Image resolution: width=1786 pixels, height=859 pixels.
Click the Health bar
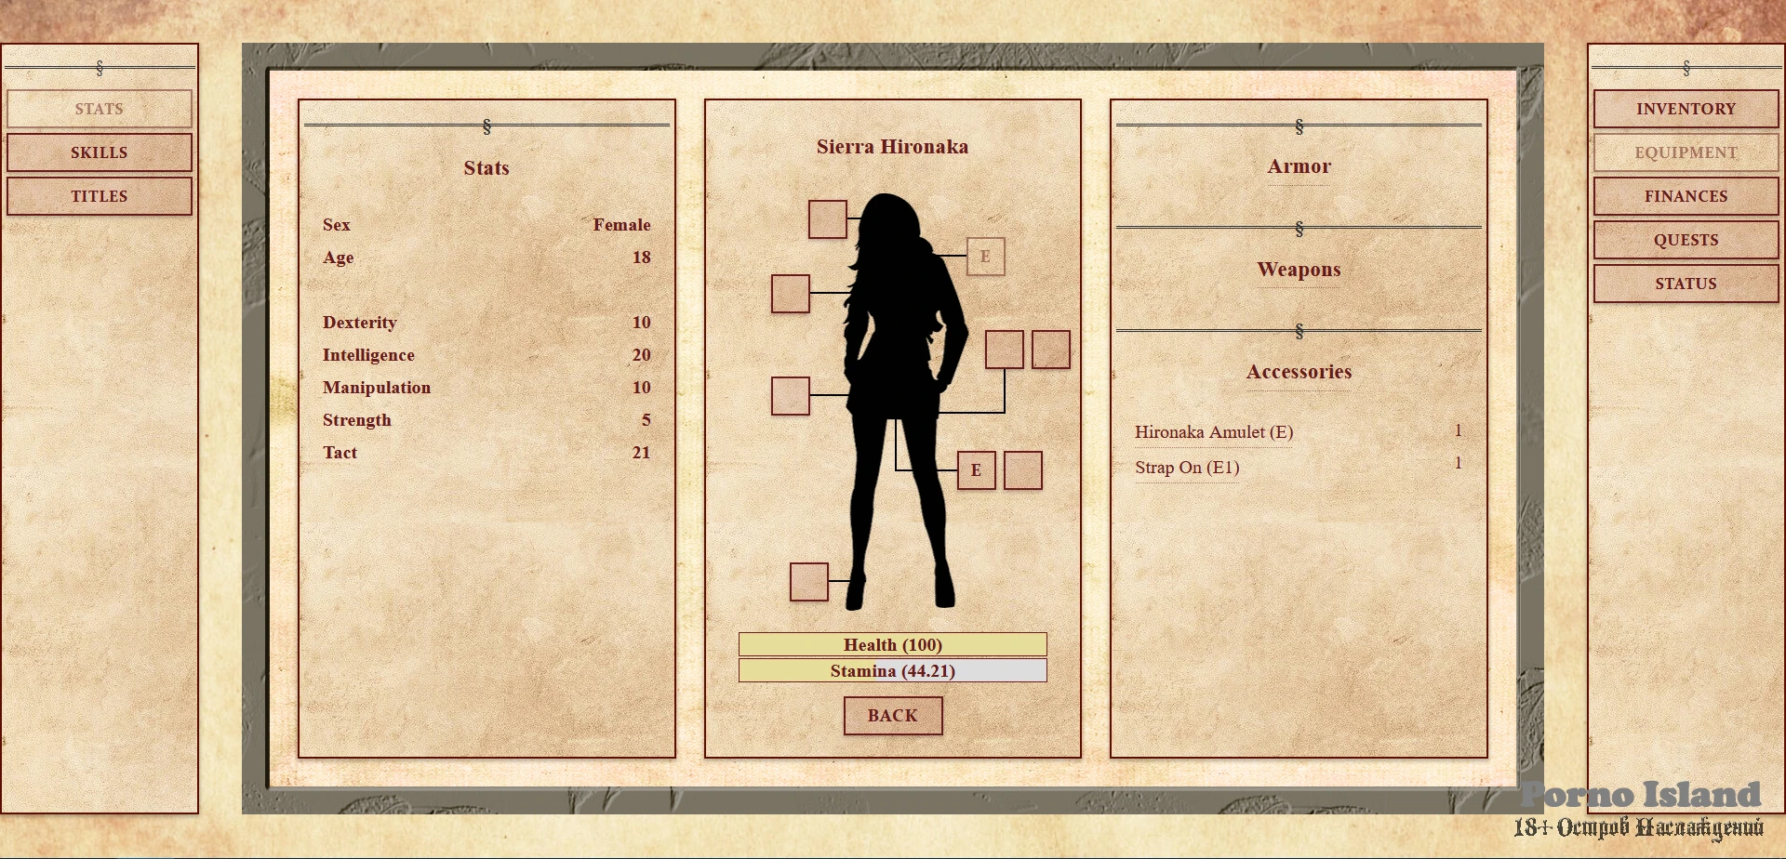[x=892, y=644]
